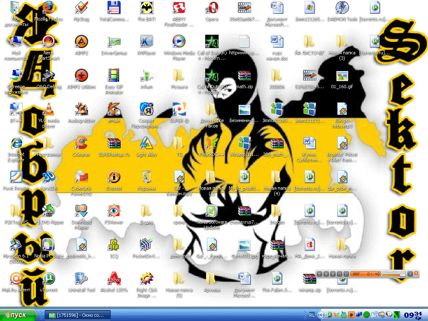The image size is (428, 321).
Task: Launch Easy GIF Animator
Action: pos(114,82)
